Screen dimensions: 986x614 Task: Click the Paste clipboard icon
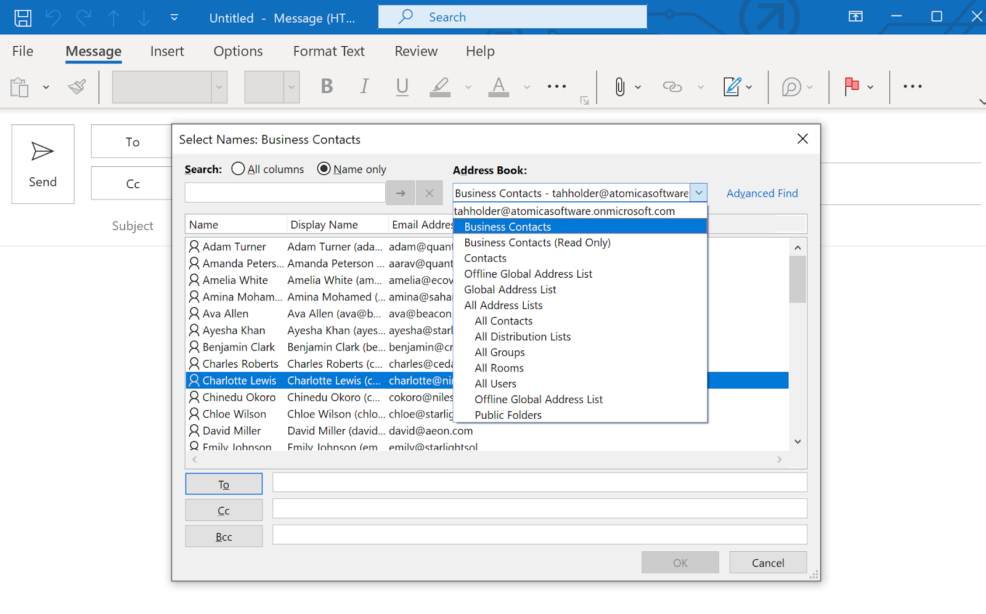point(20,87)
